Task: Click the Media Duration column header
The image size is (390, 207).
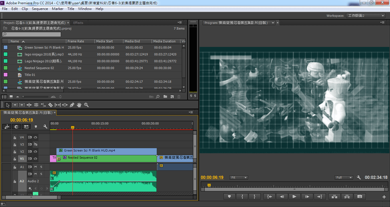Action: 164,41
